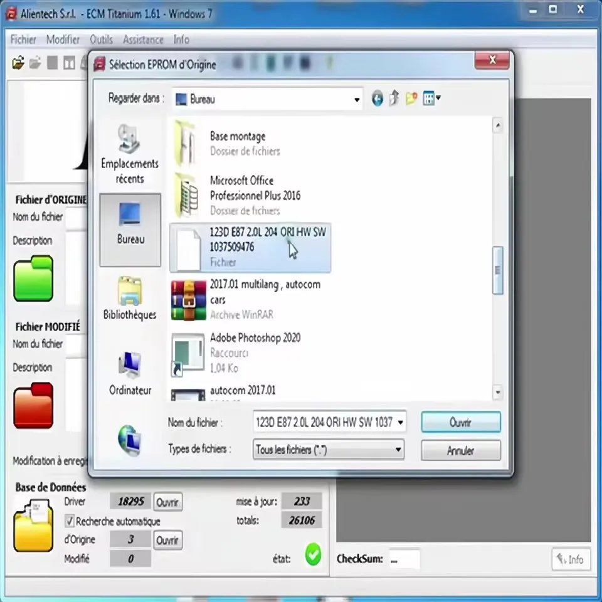Create a new folder using the dialog icon
Screen dimensions: 602x602
411,98
